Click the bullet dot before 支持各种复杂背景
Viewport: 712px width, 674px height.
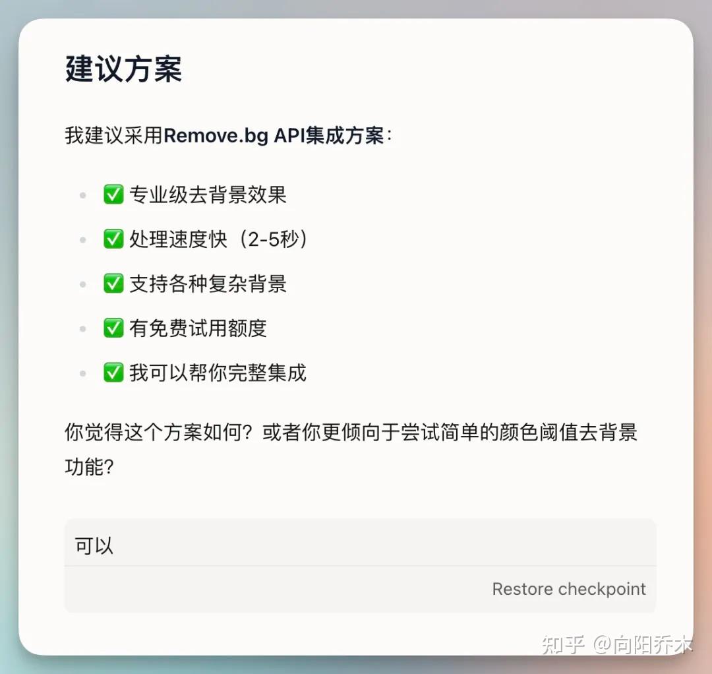coord(82,284)
